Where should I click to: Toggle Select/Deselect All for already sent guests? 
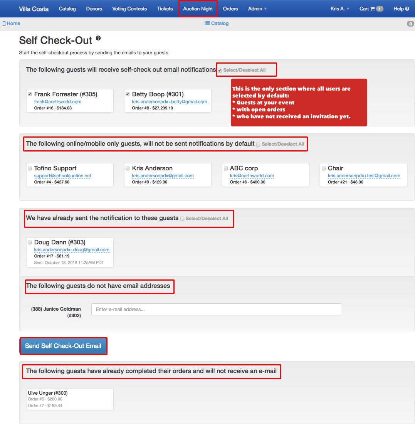coord(182,219)
